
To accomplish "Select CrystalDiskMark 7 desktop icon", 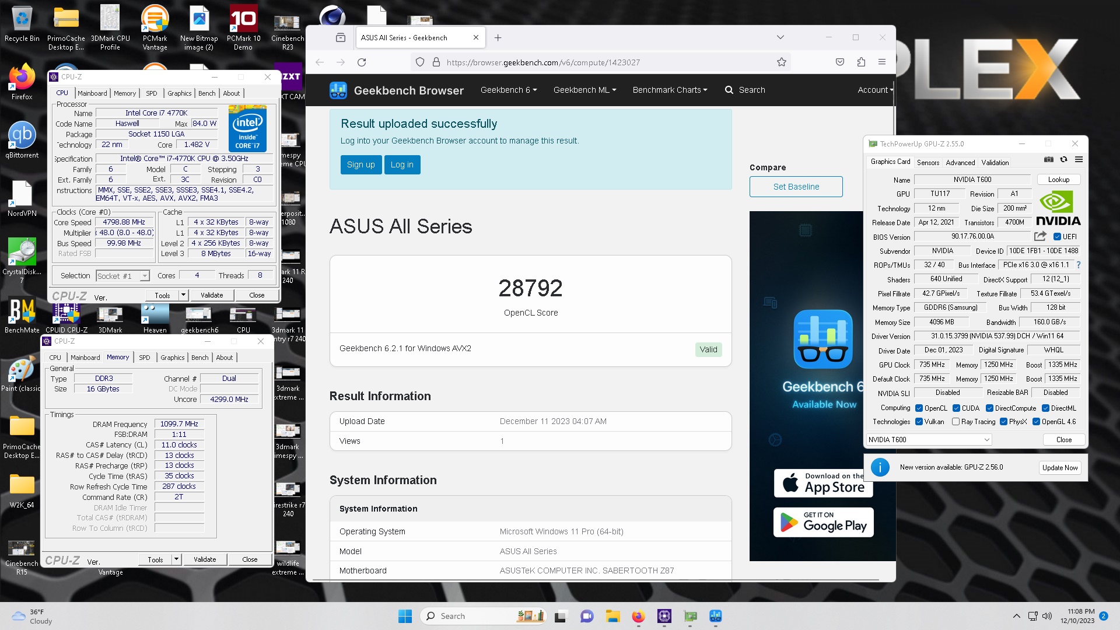I will point(22,261).
